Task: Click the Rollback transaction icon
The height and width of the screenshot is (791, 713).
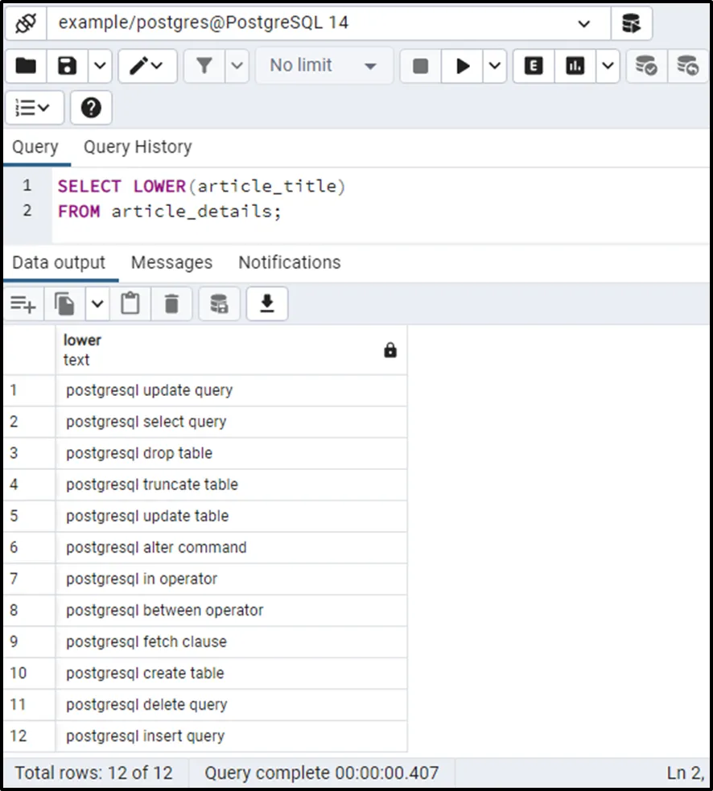Action: coord(686,66)
